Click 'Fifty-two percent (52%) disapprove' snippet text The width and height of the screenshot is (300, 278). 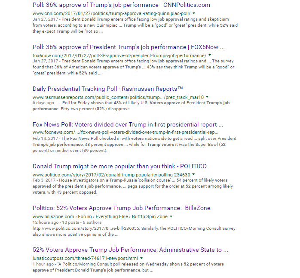[96, 109]
